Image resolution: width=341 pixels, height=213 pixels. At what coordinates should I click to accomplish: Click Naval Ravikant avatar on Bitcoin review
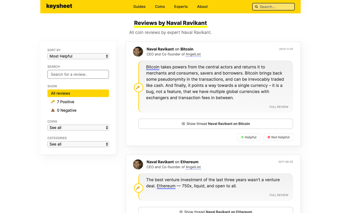138,52
